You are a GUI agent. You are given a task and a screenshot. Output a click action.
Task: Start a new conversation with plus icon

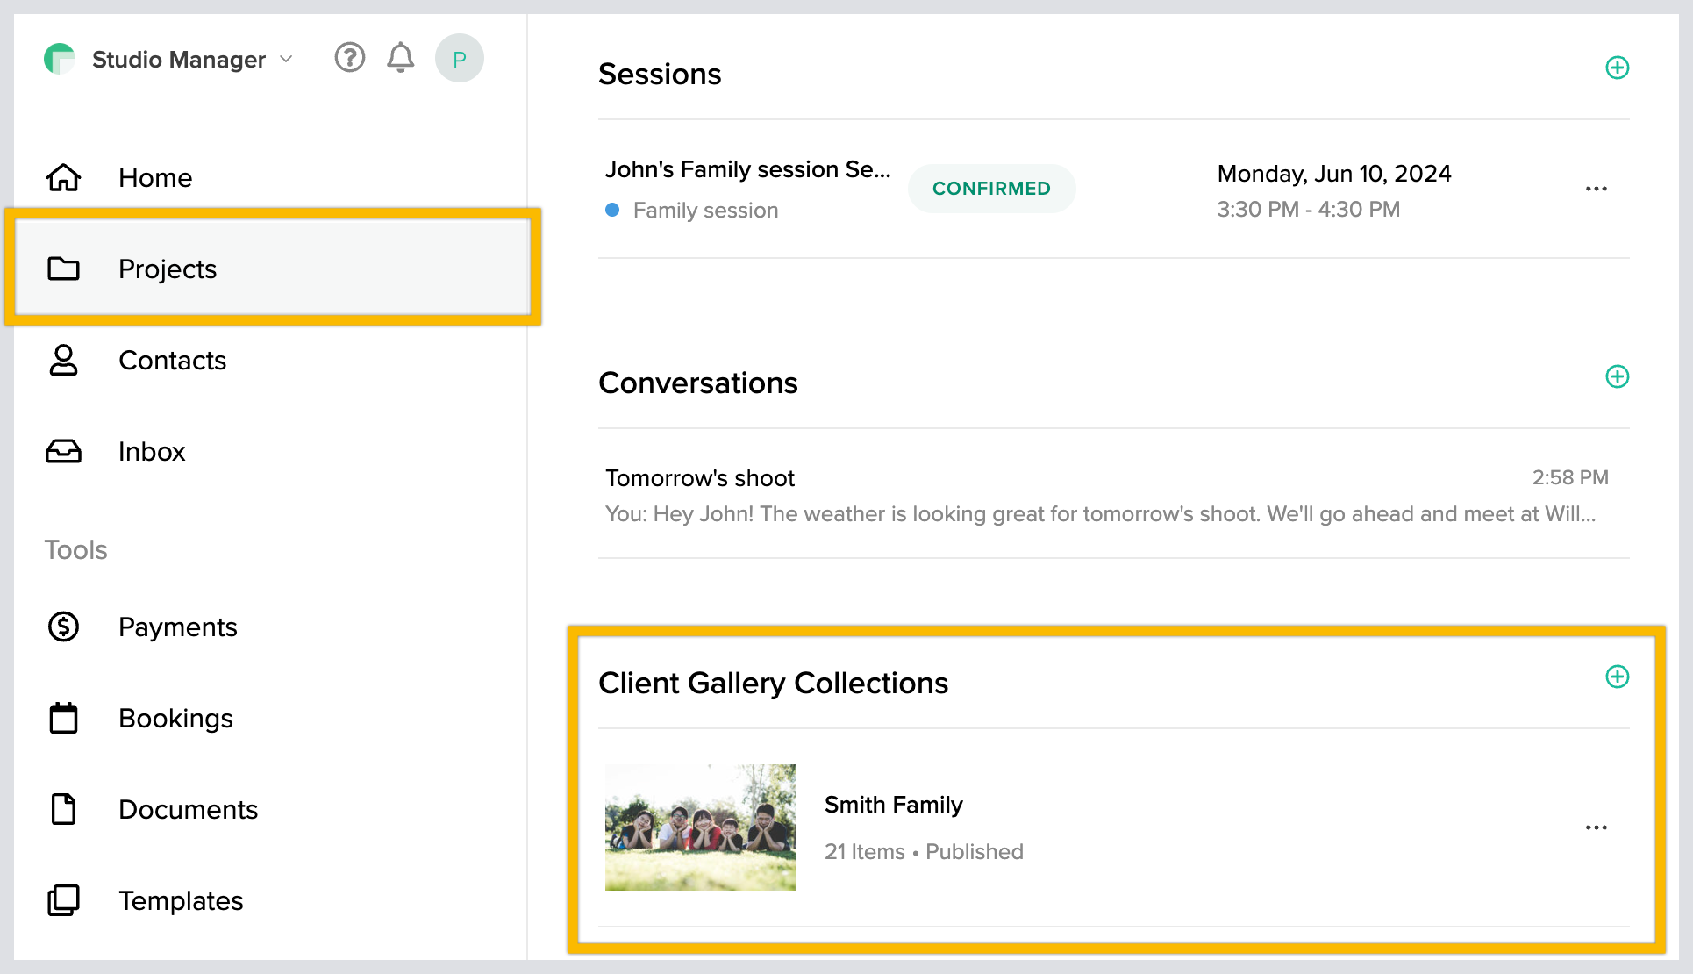tap(1617, 376)
